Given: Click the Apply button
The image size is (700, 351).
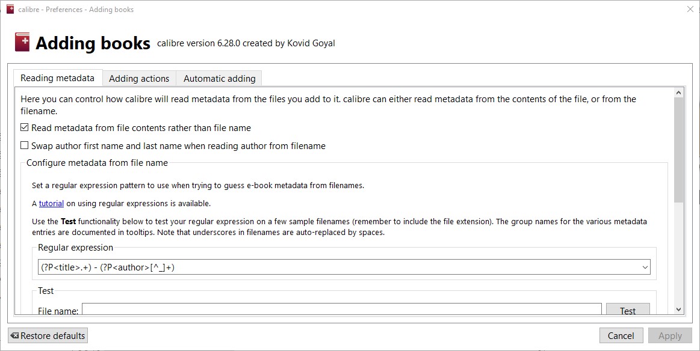Looking at the screenshot, I should [x=670, y=336].
